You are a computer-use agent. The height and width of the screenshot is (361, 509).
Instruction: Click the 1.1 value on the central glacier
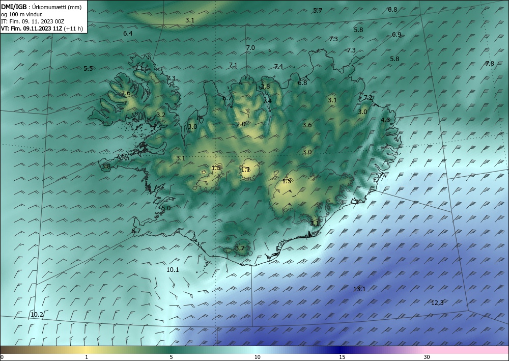[245, 169]
